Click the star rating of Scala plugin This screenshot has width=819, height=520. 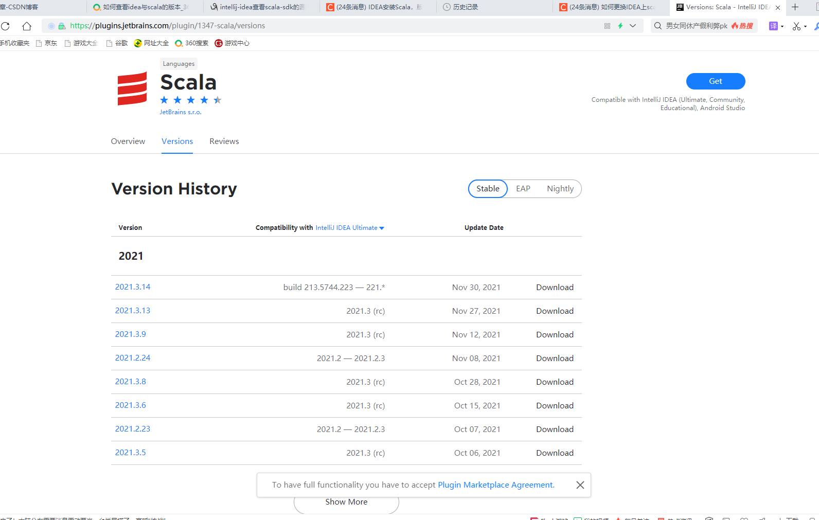point(191,100)
